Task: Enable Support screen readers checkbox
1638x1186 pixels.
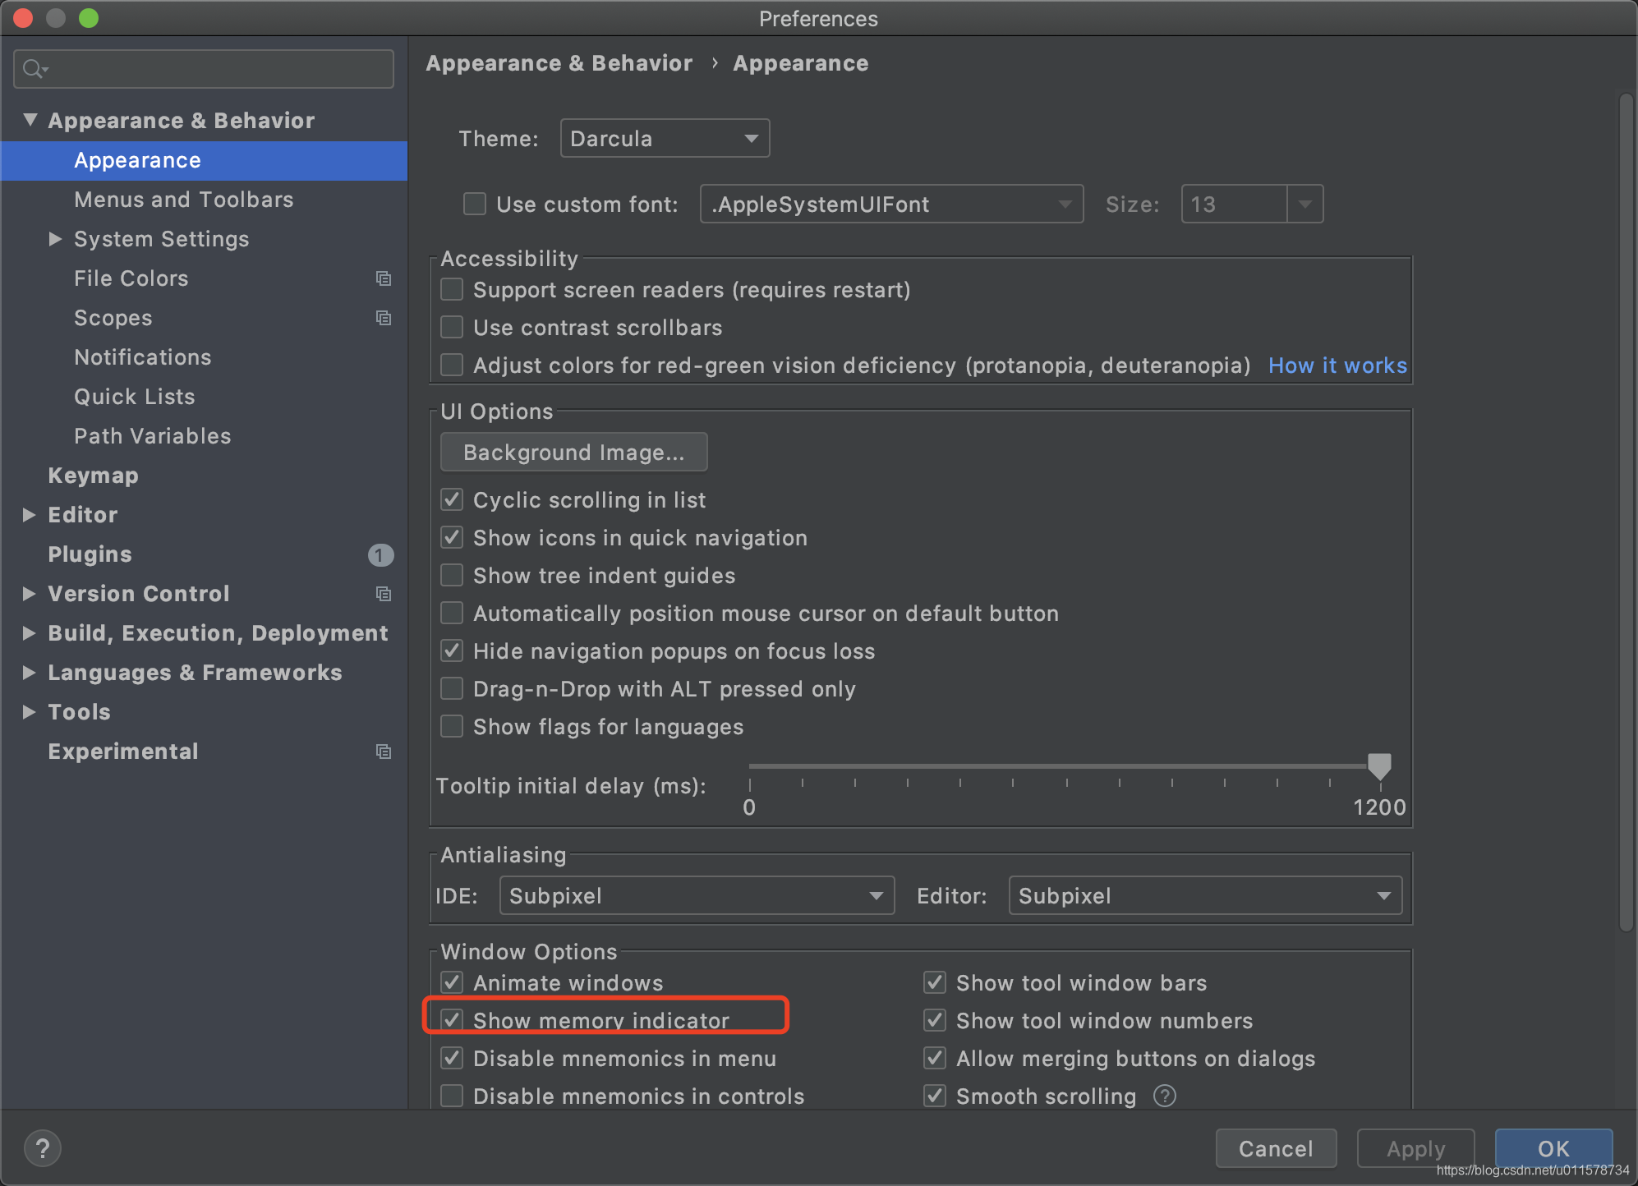Action: [452, 289]
